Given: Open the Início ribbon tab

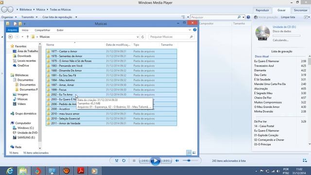Looking at the screenshot, I should click(25, 30).
